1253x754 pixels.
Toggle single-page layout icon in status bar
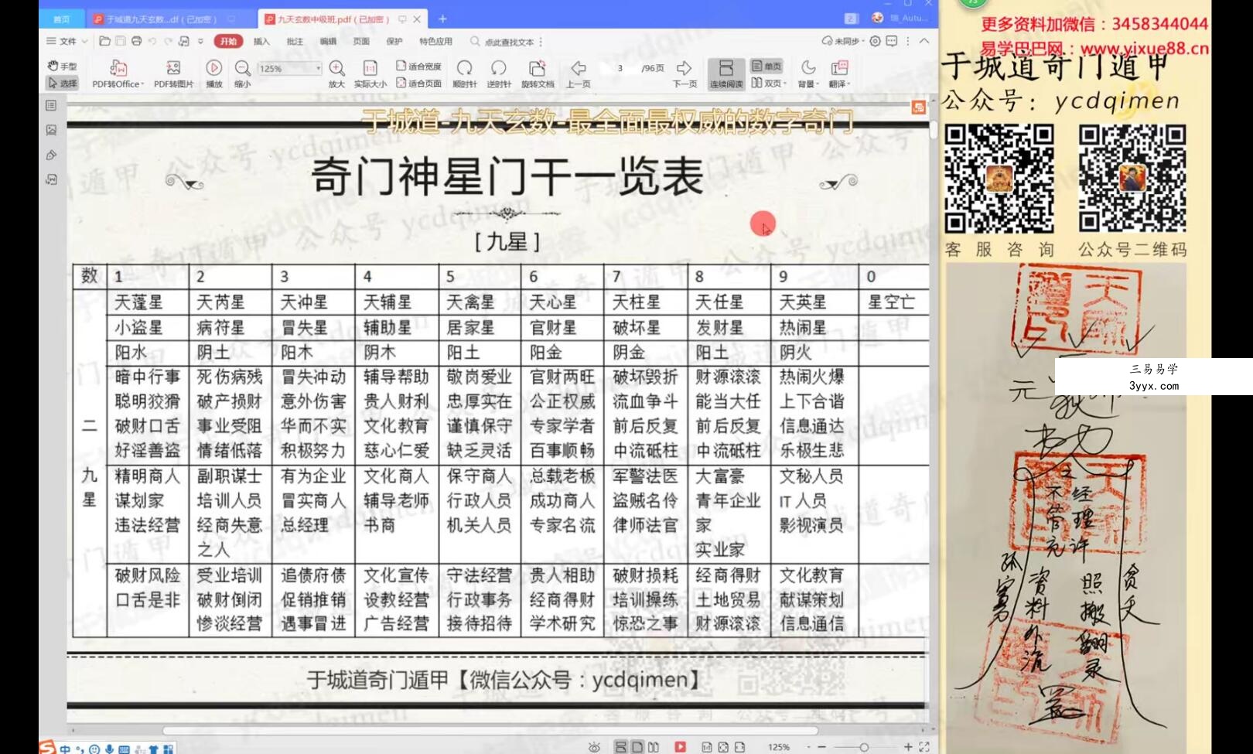click(x=637, y=747)
